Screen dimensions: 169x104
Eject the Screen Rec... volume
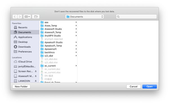(x=36, y=71)
